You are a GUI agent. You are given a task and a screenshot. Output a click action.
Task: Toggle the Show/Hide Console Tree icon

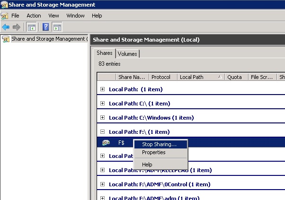click(x=31, y=27)
